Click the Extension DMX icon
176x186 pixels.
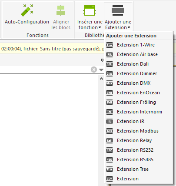[x=110, y=83]
